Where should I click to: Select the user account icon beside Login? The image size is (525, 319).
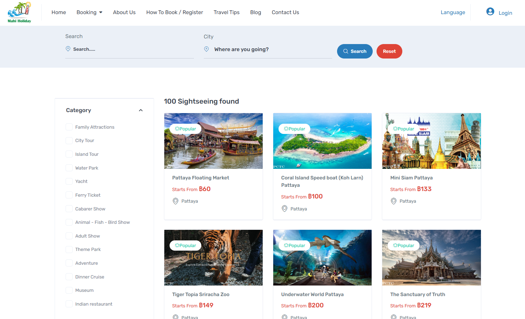pyautogui.click(x=490, y=11)
